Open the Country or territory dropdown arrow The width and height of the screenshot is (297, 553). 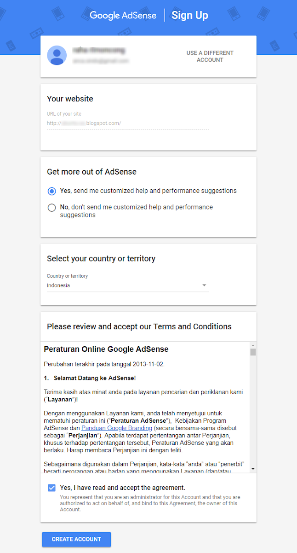coord(204,285)
